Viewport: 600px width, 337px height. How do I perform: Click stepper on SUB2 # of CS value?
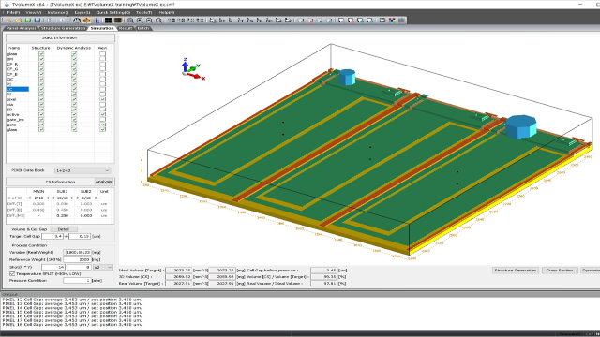pyautogui.click(x=96, y=198)
